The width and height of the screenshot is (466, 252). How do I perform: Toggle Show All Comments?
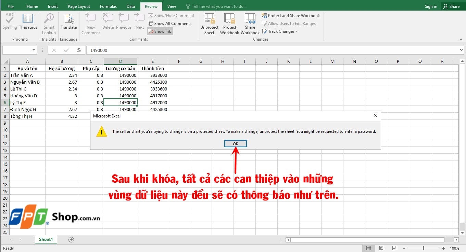[x=170, y=23]
